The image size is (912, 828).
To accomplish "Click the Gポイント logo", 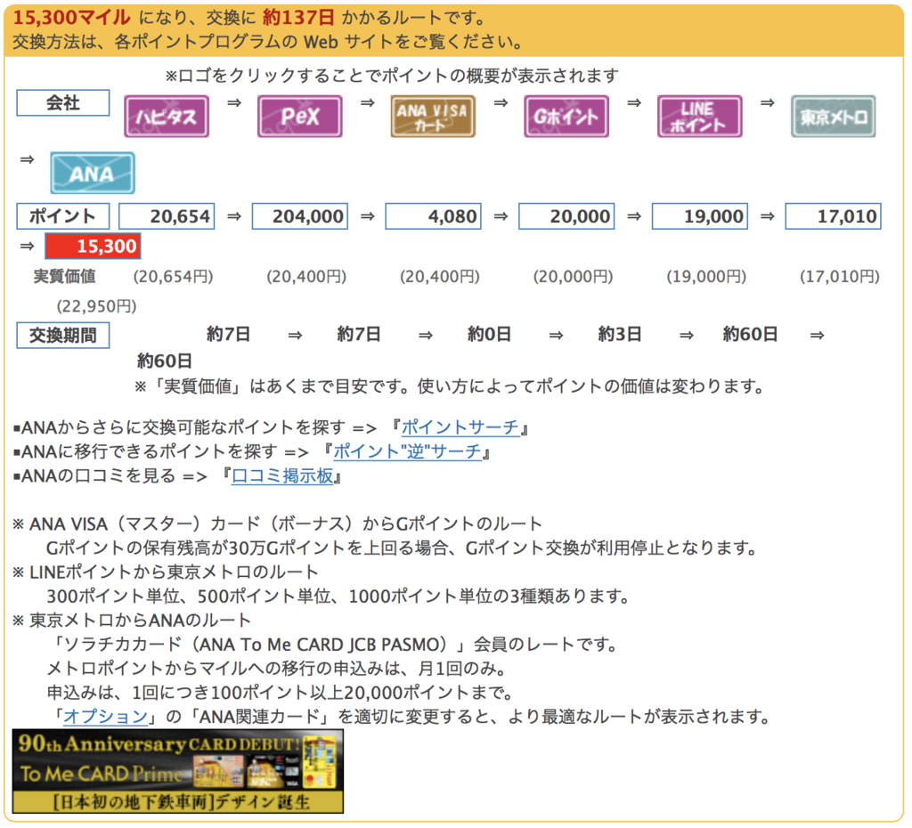I will coord(566,117).
